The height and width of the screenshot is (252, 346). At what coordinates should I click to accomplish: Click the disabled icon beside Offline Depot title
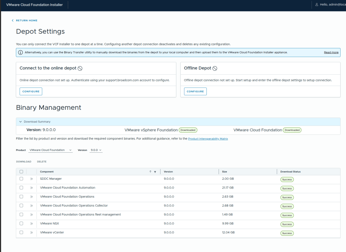tap(215, 68)
